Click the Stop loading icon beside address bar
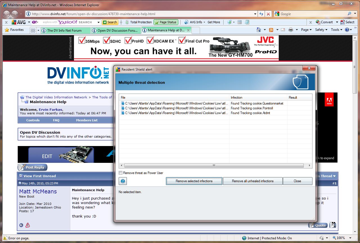This screenshot has width=360, height=243. point(268,14)
